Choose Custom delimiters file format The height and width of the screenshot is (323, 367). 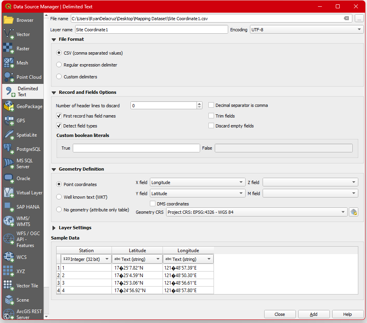pyautogui.click(x=59, y=77)
